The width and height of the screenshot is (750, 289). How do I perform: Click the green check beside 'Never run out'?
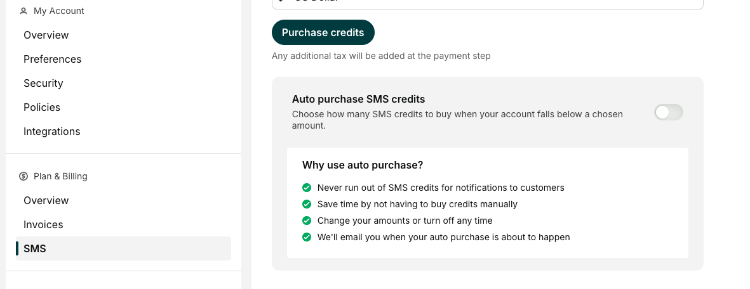[x=307, y=187]
